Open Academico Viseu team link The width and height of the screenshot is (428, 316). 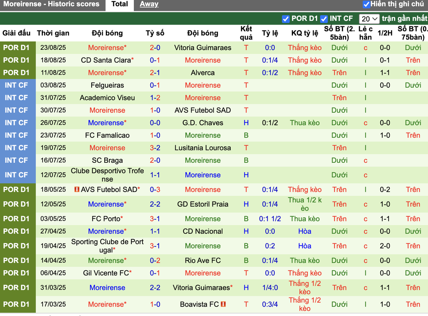(x=107, y=98)
